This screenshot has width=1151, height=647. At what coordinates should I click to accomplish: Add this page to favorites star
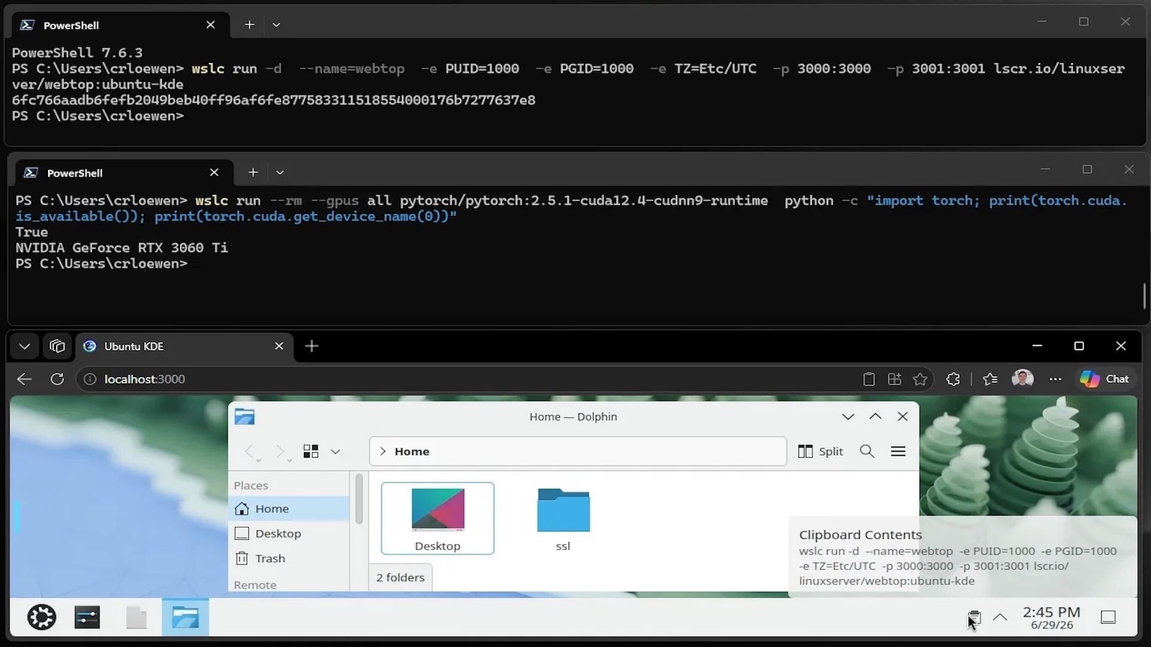[920, 379]
